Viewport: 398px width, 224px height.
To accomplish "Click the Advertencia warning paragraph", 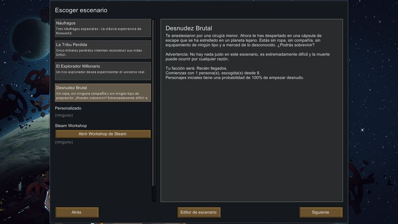I will click(x=248, y=57).
